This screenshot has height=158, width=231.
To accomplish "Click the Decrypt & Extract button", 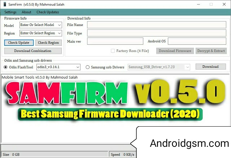I will point(211,51).
